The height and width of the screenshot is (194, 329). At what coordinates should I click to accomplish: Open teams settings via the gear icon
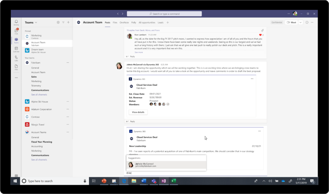[x=58, y=22]
